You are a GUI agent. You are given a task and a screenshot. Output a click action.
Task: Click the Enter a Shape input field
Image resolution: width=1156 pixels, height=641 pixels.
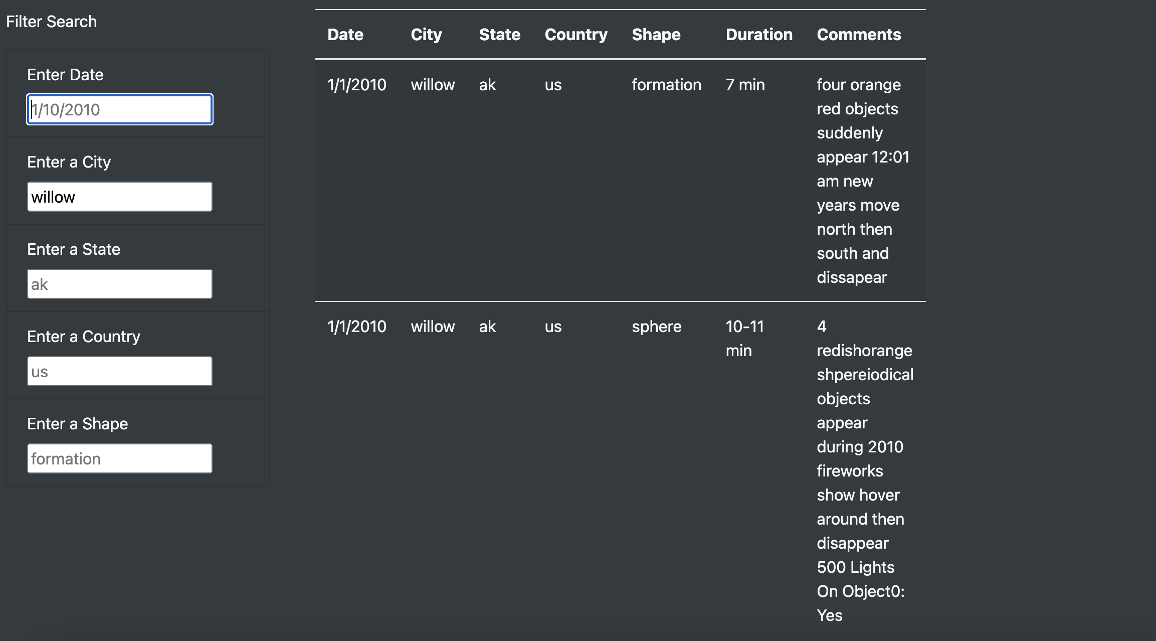119,458
